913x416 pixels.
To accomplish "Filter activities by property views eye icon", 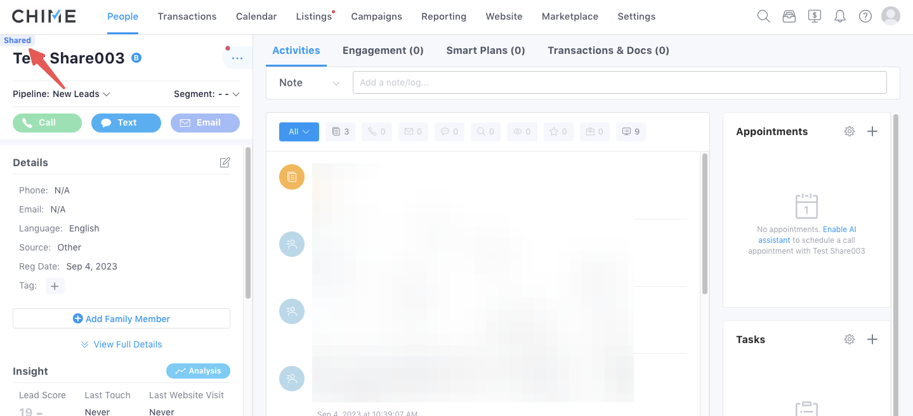I will tap(522, 132).
